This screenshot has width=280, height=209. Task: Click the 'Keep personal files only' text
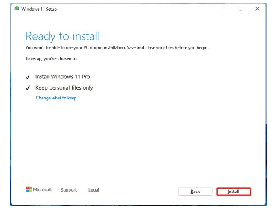[64, 88]
